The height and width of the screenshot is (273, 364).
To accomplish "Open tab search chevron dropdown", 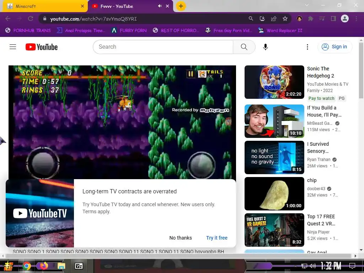I will [307, 5].
